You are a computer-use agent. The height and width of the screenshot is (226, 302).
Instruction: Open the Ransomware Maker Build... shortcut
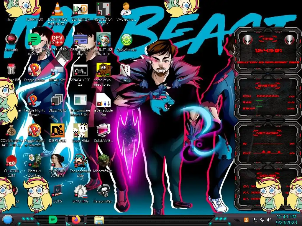tap(80, 105)
